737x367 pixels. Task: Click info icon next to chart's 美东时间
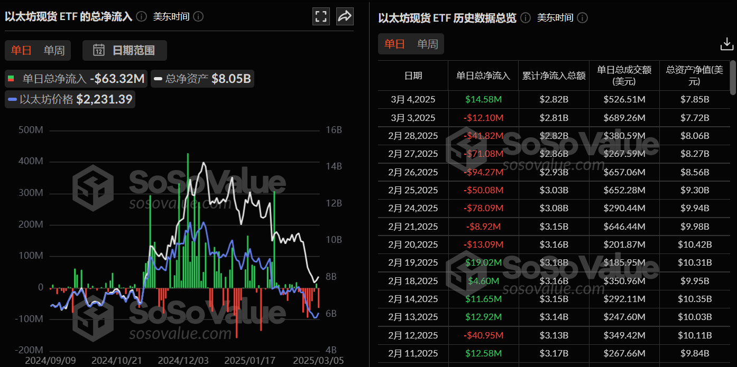(x=198, y=16)
